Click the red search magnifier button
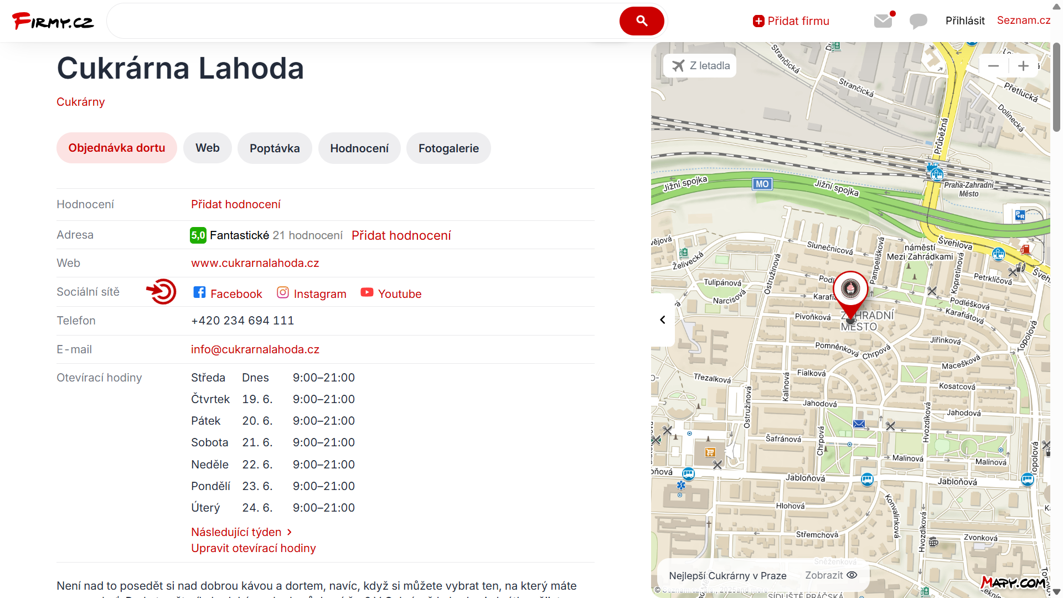1063x598 pixels. pyautogui.click(x=641, y=21)
